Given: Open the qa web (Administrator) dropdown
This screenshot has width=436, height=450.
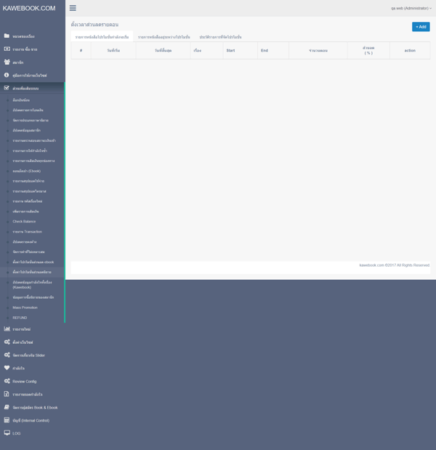Looking at the screenshot, I should (411, 8).
